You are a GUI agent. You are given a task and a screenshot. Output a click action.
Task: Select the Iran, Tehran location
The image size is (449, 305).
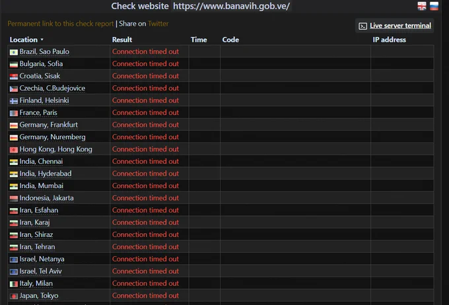tap(37, 247)
